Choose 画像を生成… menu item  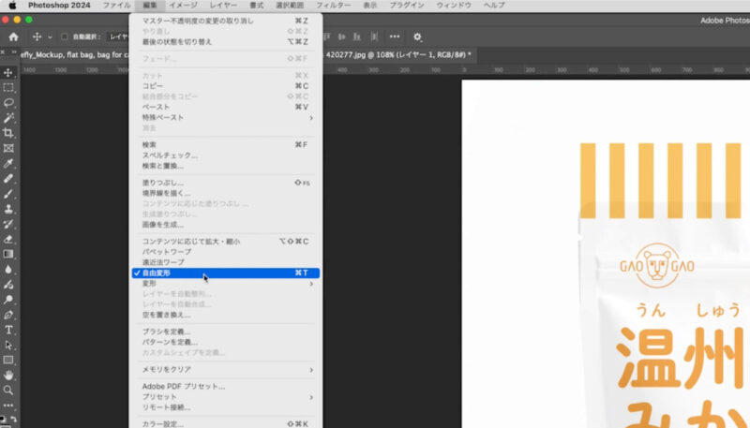[226, 225]
